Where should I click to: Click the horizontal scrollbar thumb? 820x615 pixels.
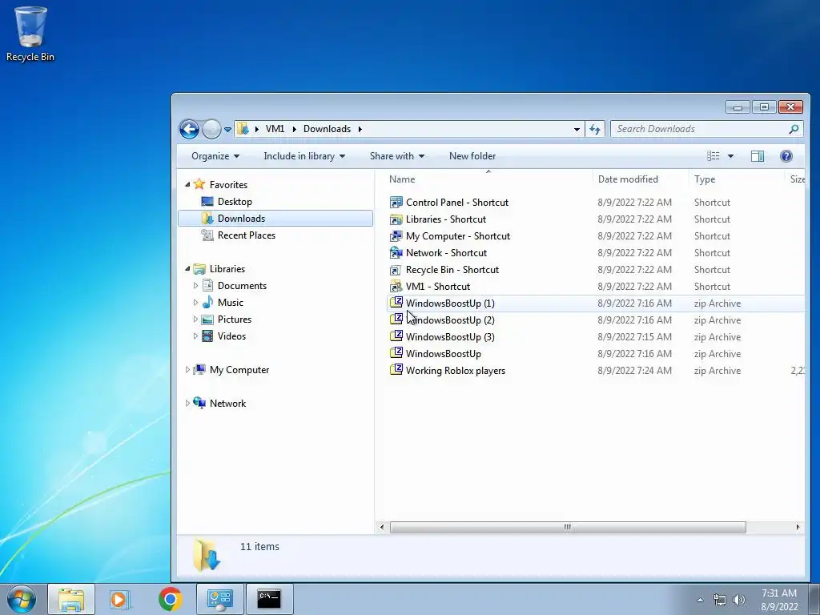(568, 527)
